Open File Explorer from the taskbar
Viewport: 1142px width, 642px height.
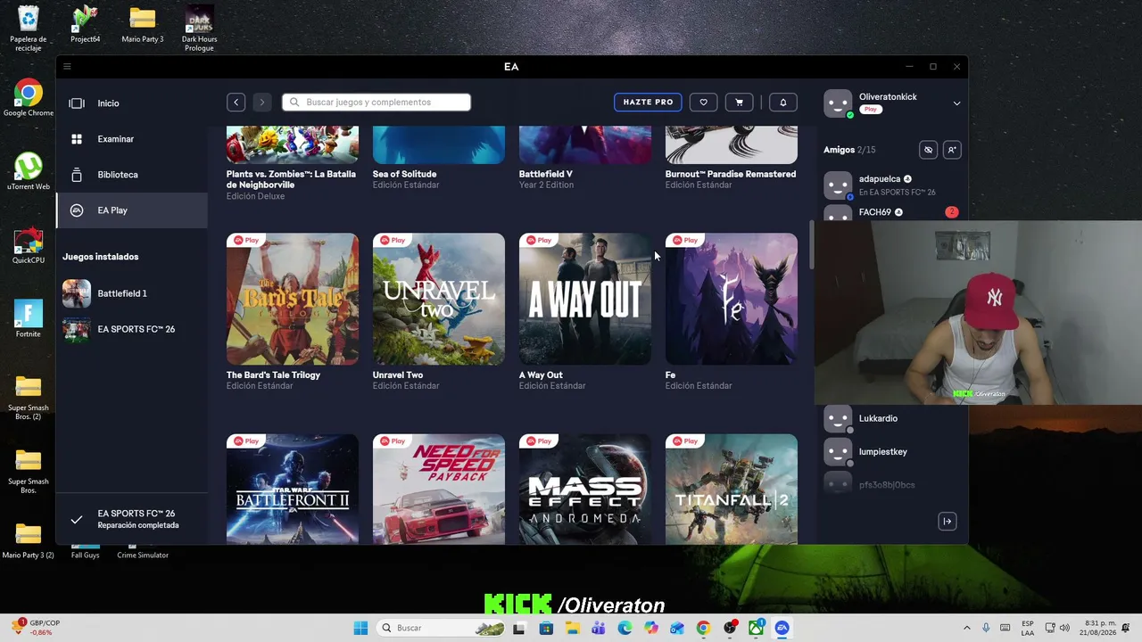point(572,628)
